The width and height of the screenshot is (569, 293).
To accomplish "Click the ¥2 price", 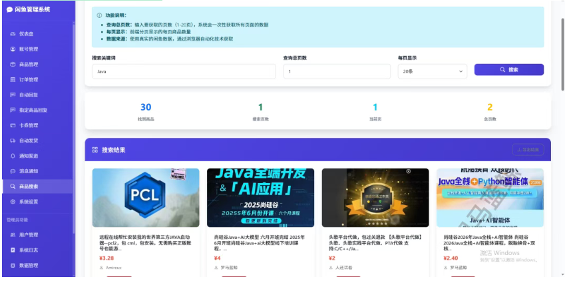I will pyautogui.click(x=332, y=258).
